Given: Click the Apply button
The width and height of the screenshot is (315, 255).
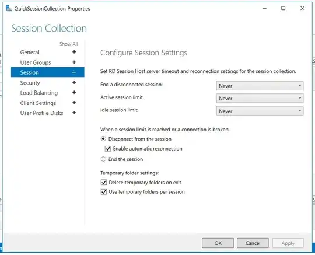Looking at the screenshot, I should tap(288, 243).
